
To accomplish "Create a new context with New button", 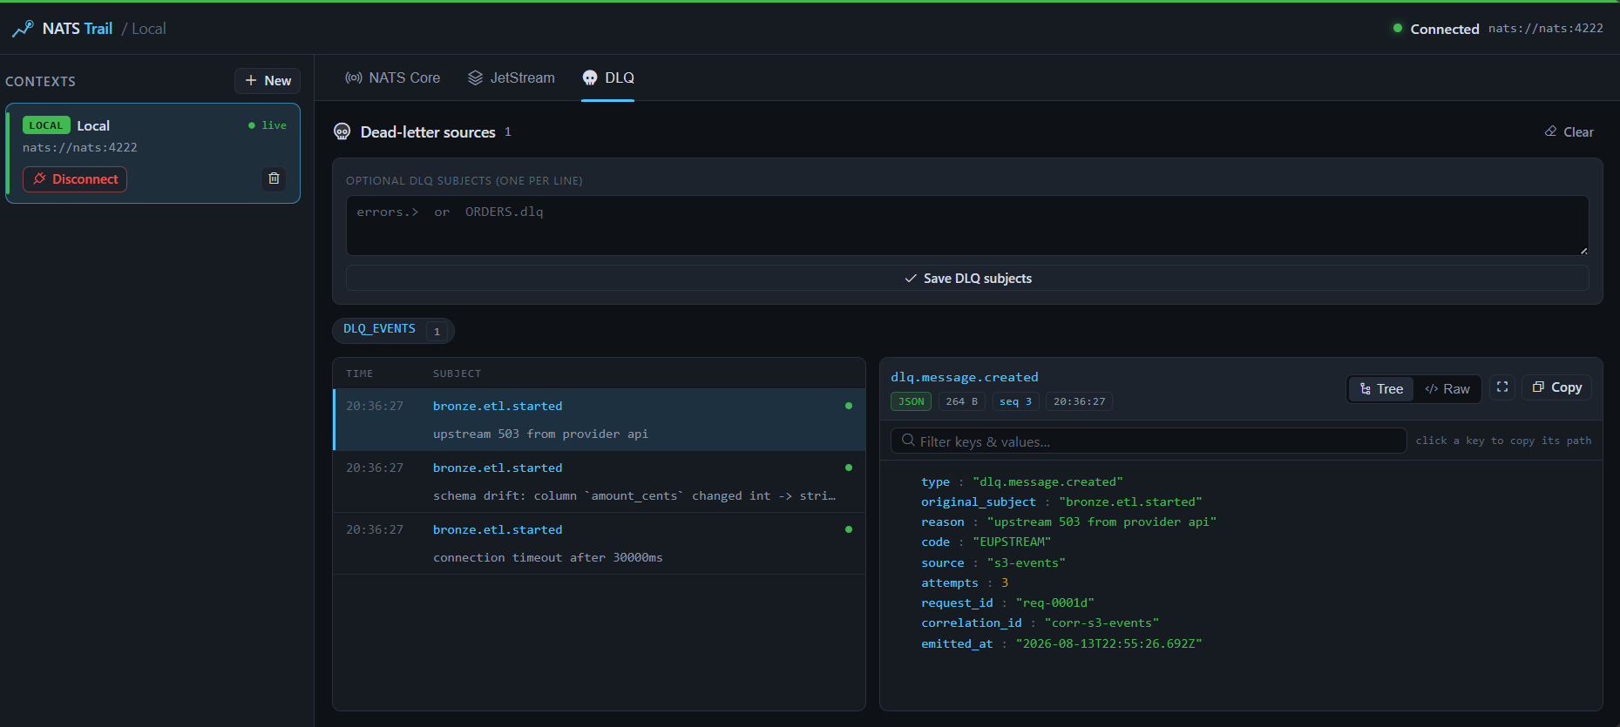I will pyautogui.click(x=268, y=81).
